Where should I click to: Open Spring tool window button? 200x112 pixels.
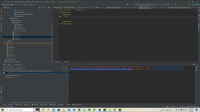click(x=27, y=105)
